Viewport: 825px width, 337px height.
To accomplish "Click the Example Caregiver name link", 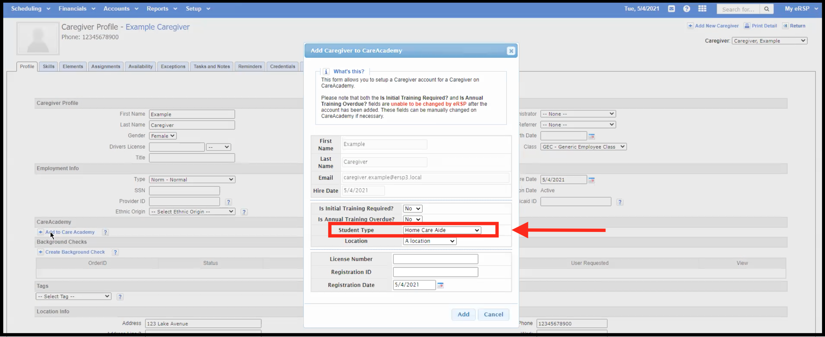I will click(x=157, y=27).
